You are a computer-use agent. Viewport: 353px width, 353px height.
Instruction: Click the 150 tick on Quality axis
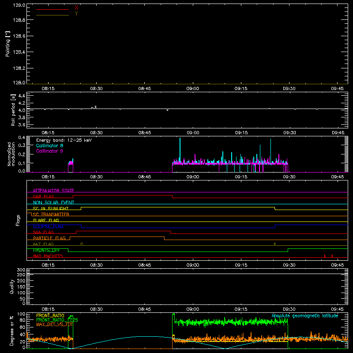tap(21, 287)
